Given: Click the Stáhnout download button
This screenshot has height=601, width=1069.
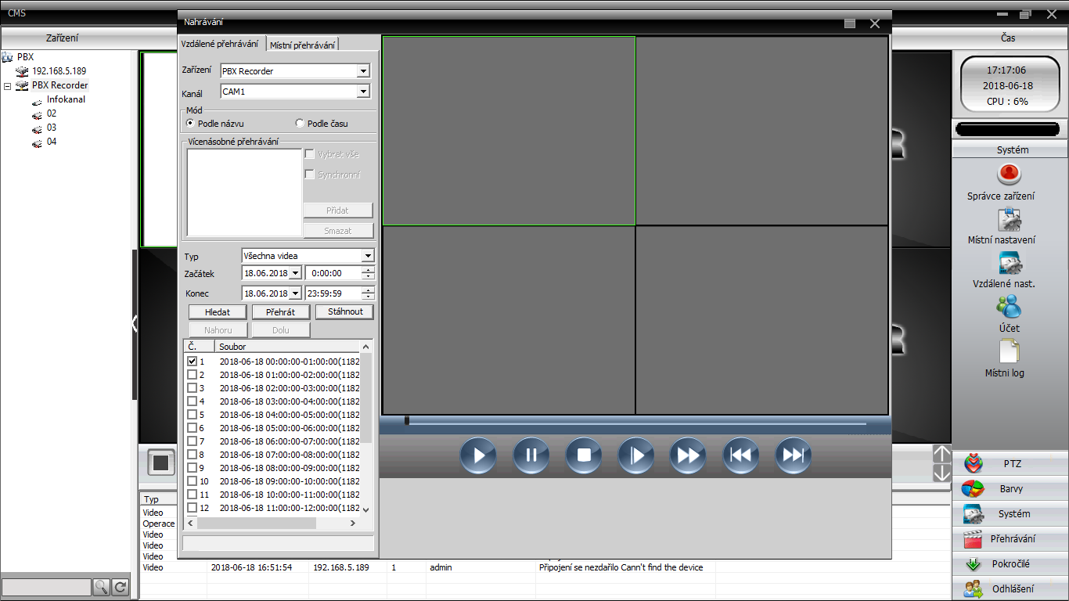Looking at the screenshot, I should point(344,311).
